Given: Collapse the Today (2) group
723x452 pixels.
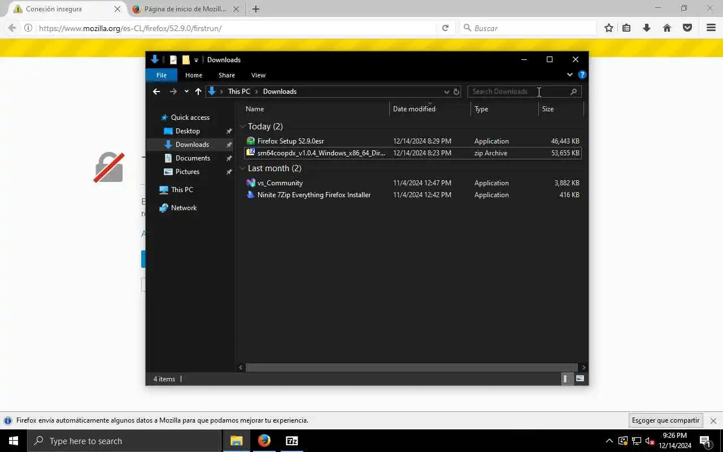Looking at the screenshot, I should click(242, 127).
